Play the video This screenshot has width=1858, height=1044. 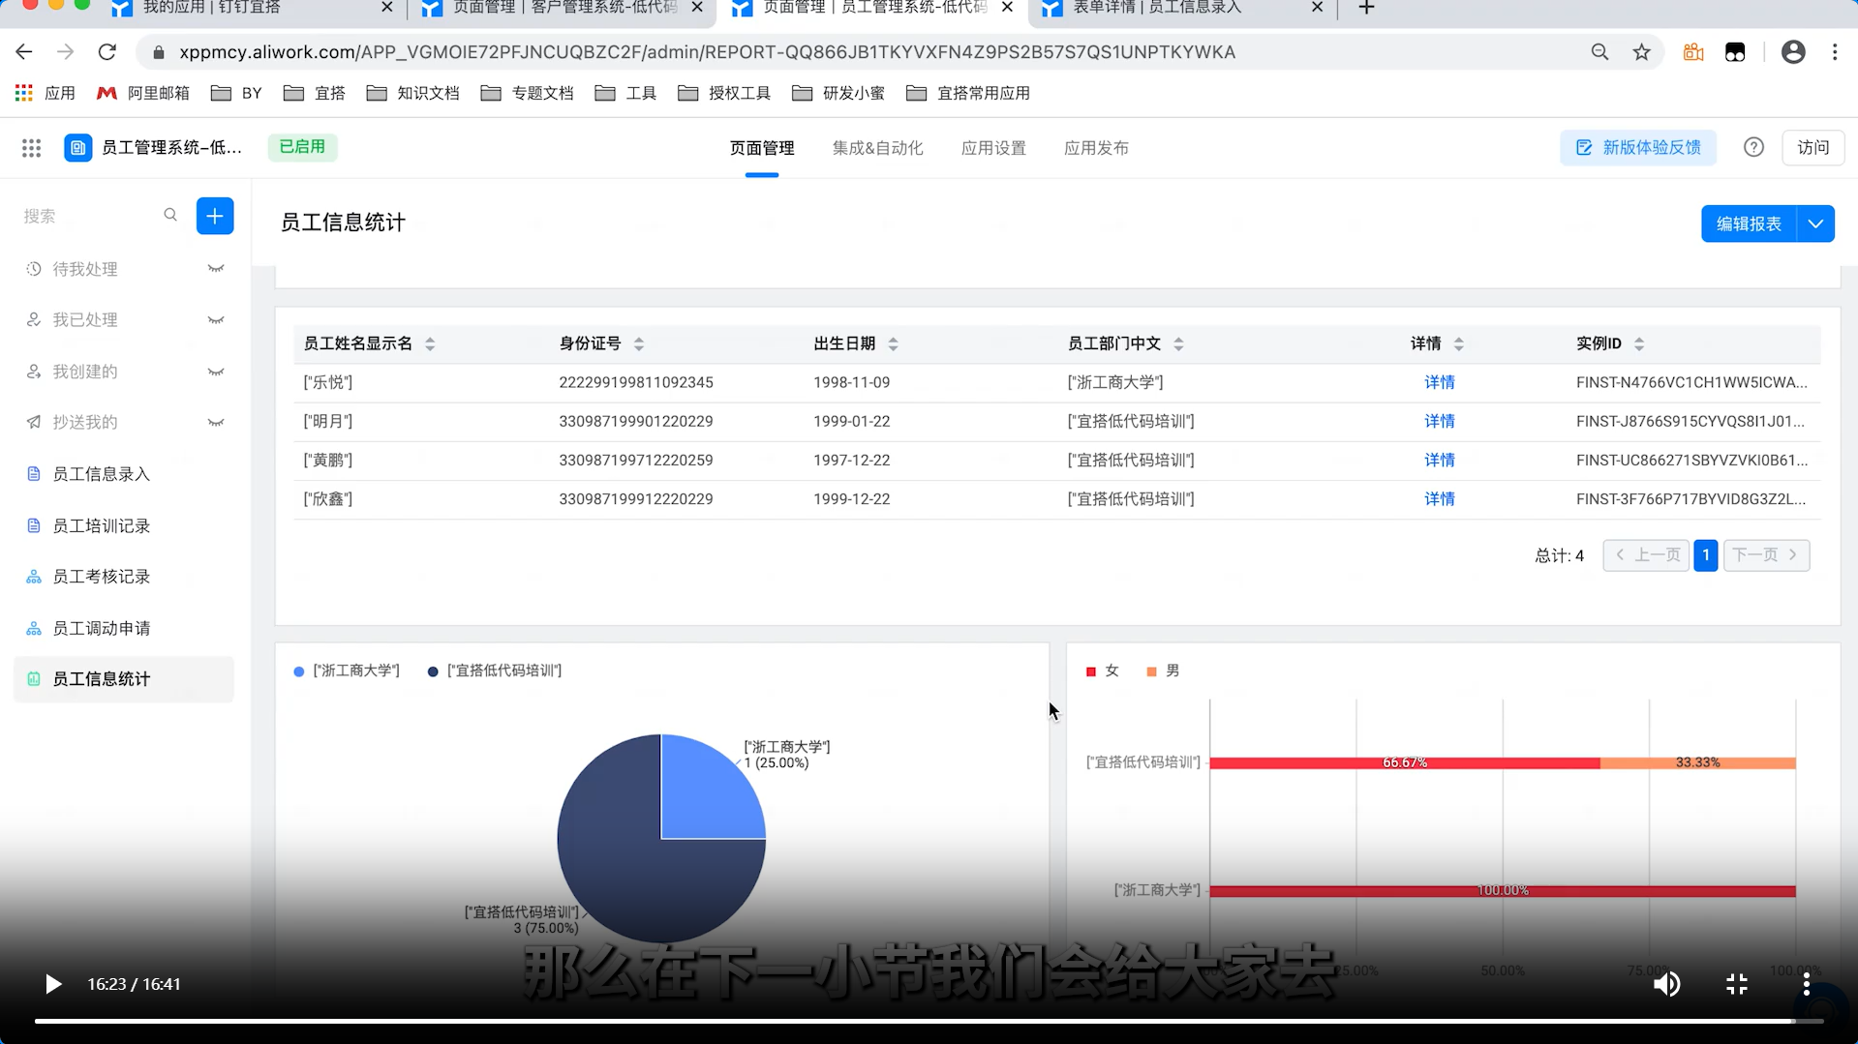(53, 984)
